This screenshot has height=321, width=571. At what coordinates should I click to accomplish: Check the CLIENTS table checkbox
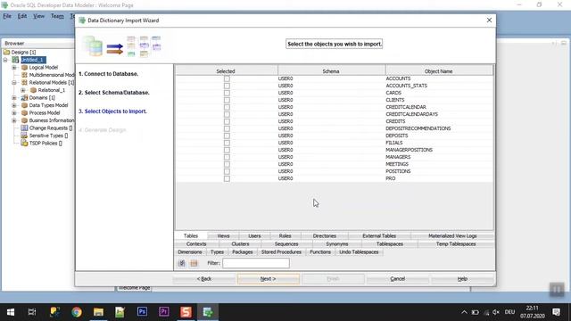pyautogui.click(x=227, y=100)
